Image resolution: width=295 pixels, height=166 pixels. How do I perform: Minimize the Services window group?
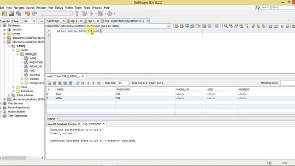click(42, 21)
